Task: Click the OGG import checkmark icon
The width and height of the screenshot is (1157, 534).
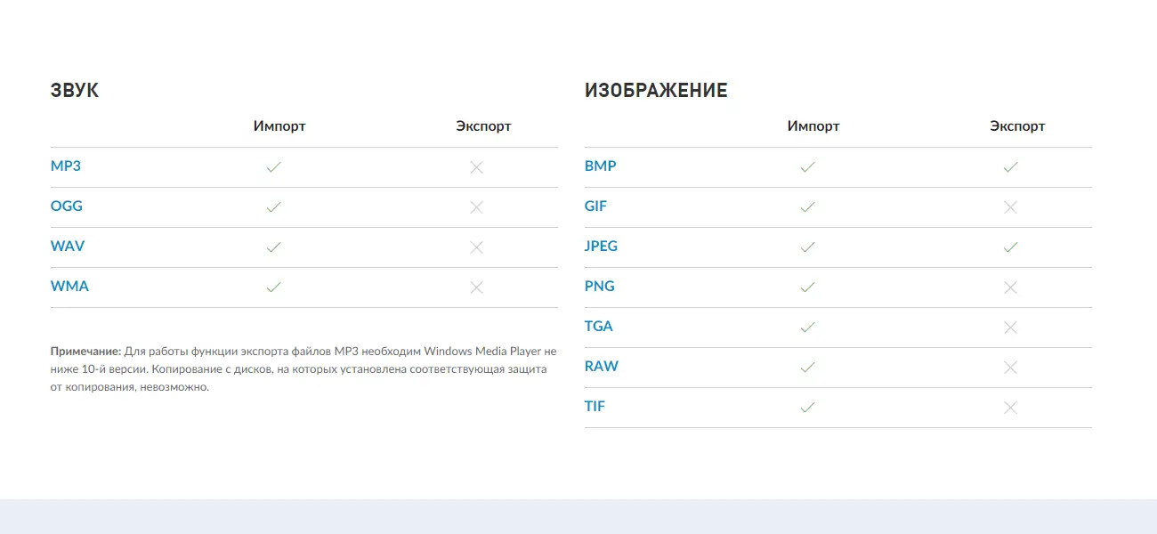Action: [273, 207]
